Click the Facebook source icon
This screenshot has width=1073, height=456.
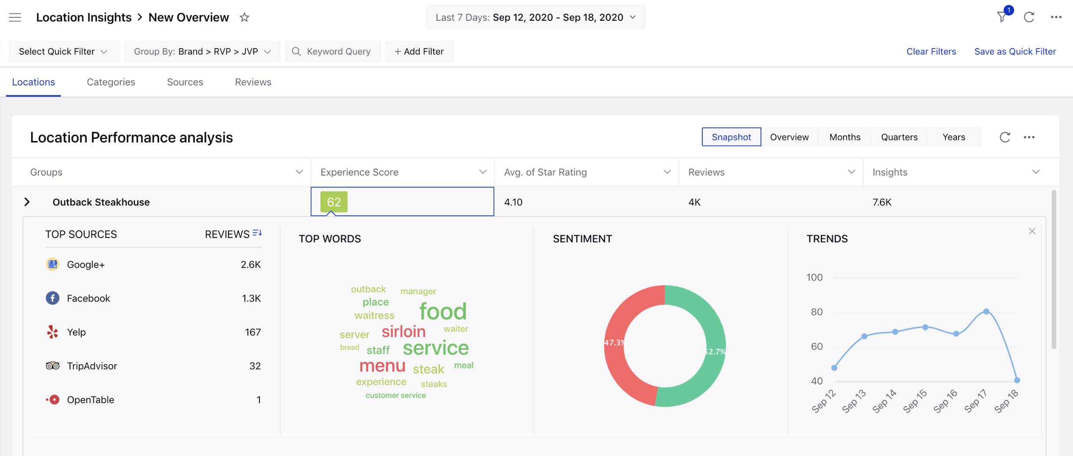pos(53,298)
